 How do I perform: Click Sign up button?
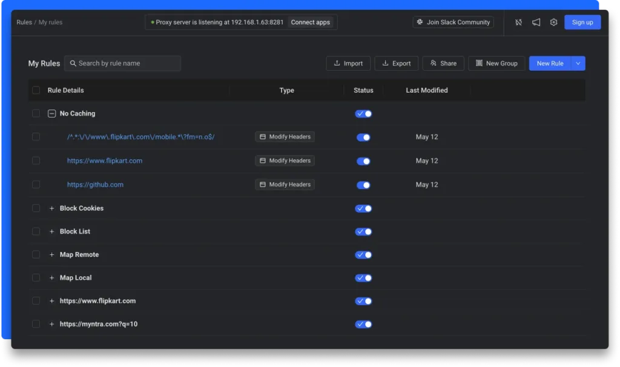point(582,22)
